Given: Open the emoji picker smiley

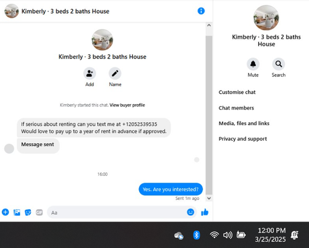Looking at the screenshot, I should tap(190, 212).
